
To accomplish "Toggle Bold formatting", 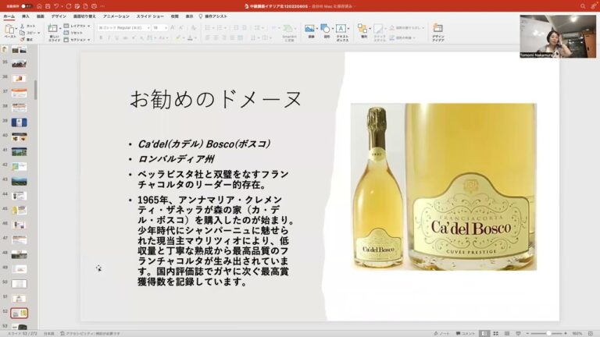I will coord(101,37).
